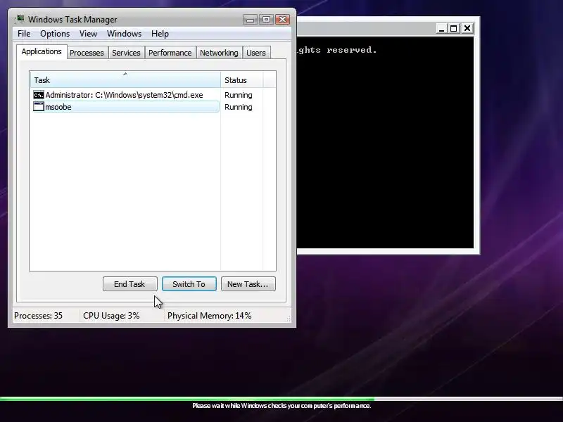The image size is (563, 422).
Task: Switch to the Services tab
Action: tap(126, 53)
